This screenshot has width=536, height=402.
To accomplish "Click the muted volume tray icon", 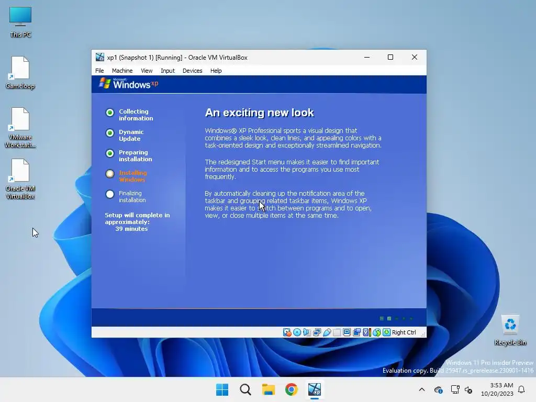I will click(468, 389).
